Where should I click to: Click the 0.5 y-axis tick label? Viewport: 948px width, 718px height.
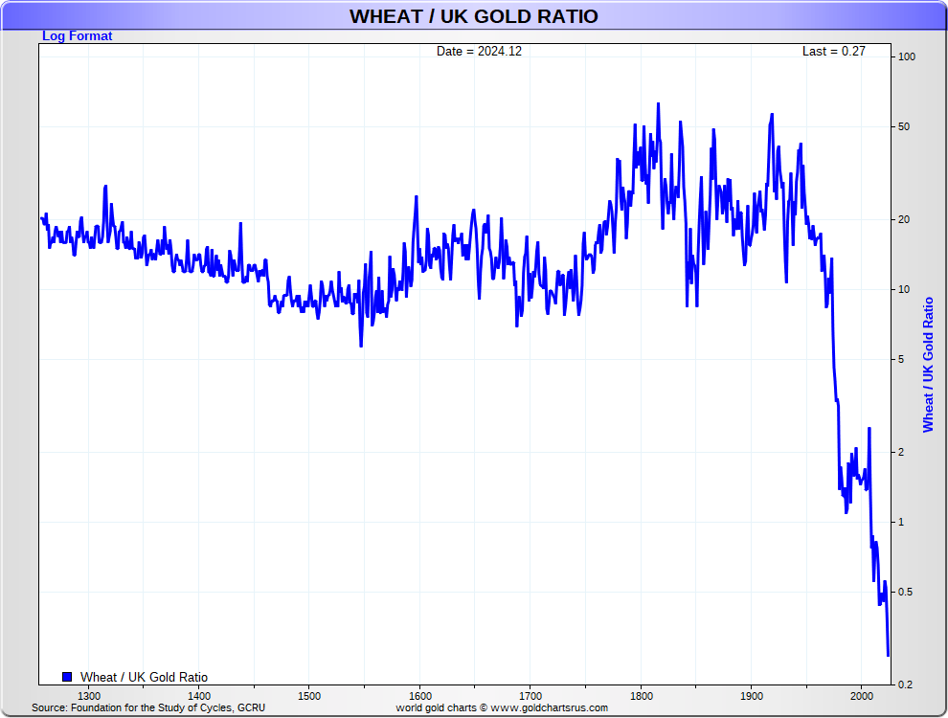point(906,593)
